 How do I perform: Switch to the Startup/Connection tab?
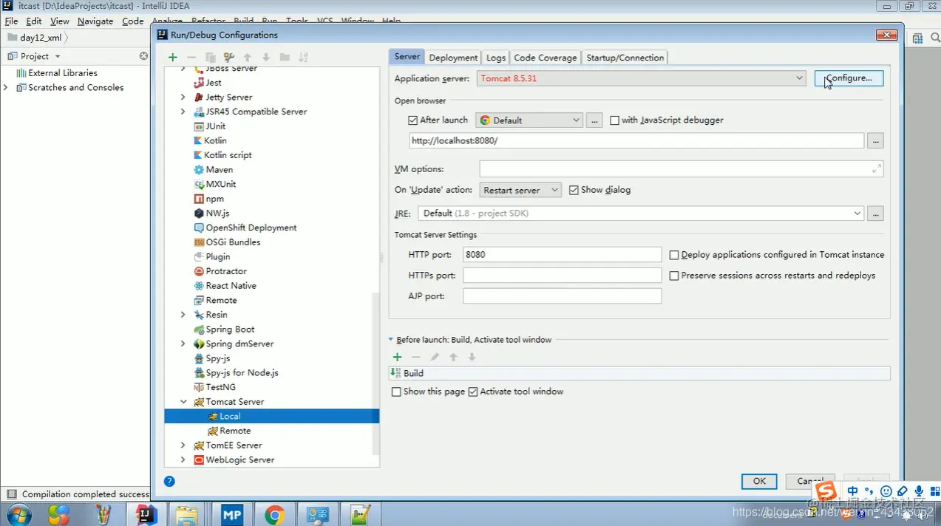click(625, 58)
